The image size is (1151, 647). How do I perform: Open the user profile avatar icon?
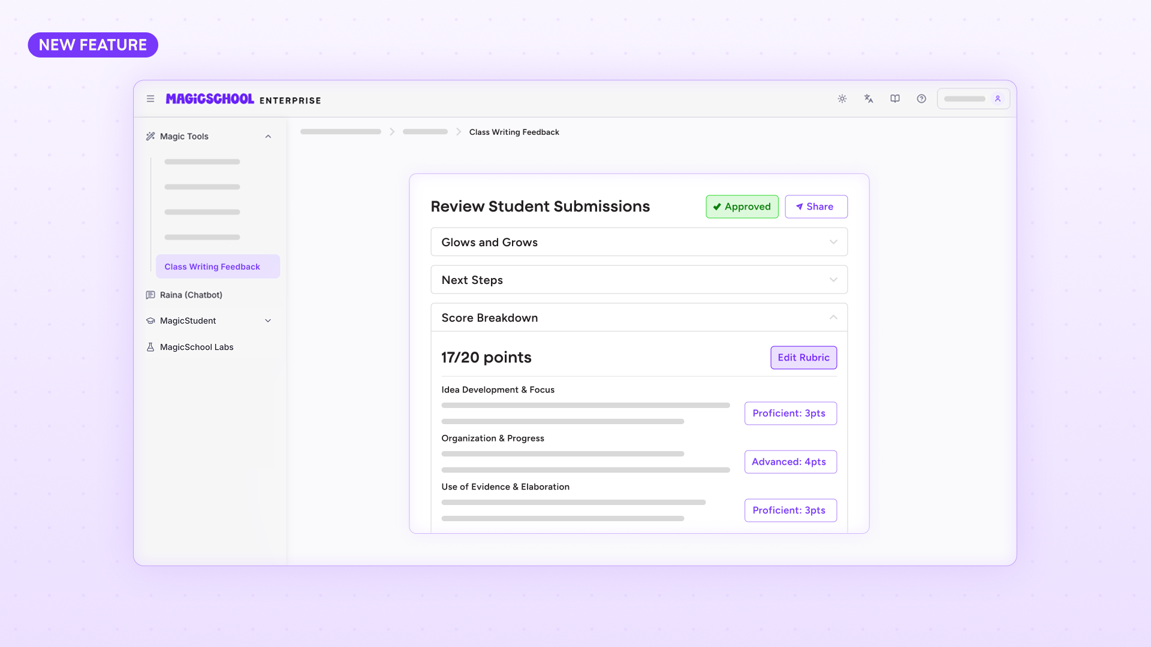click(x=997, y=98)
